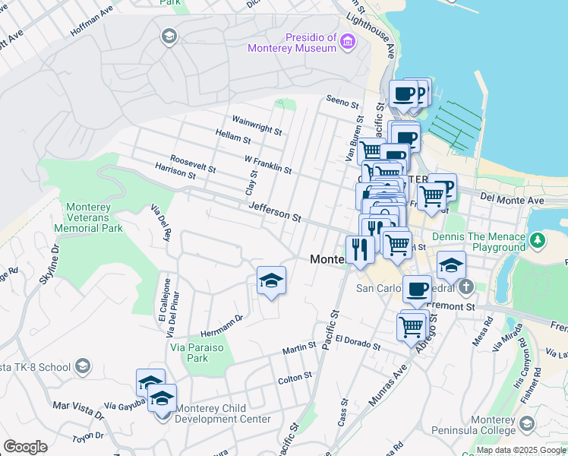This screenshot has height=456, width=568.
Task: Click the coffee cup marker beside the marina
Action: pos(405,140)
